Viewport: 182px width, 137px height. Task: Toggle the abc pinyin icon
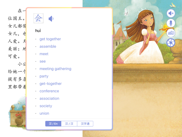coord(171,33)
